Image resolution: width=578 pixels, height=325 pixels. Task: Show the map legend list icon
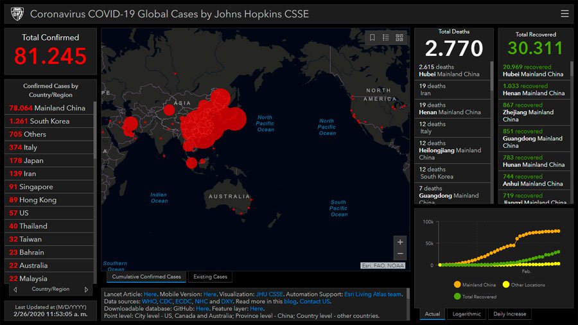[x=385, y=38]
